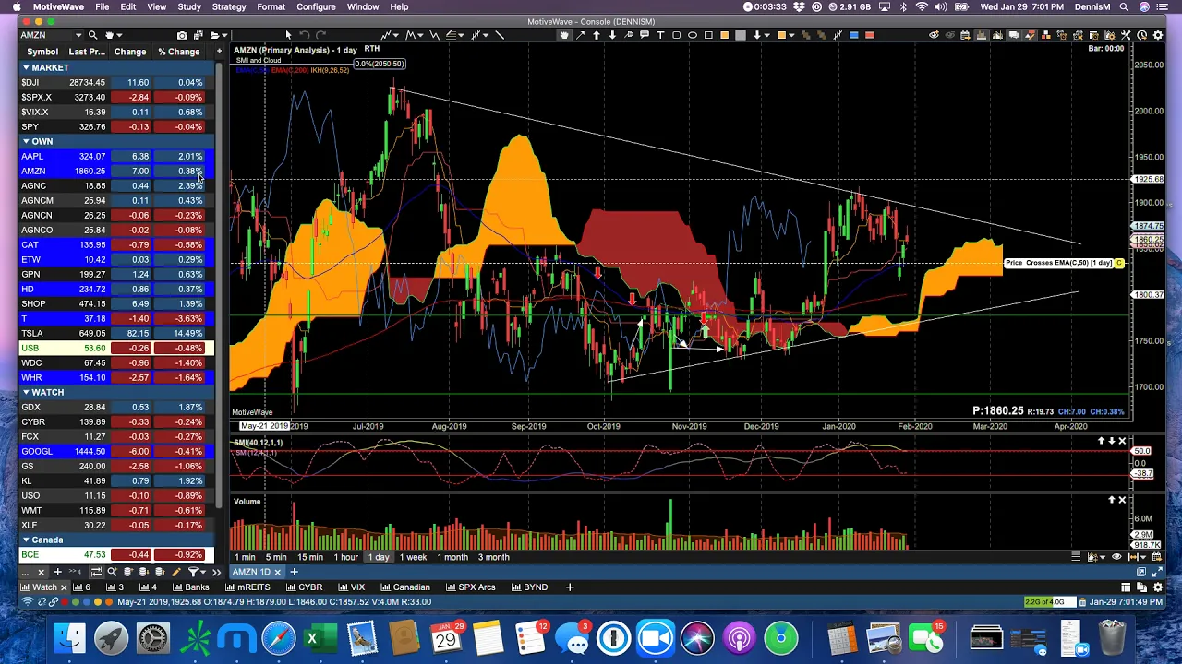
Task: Click the camera snapshot icon in watchlist header
Action: pos(182,35)
